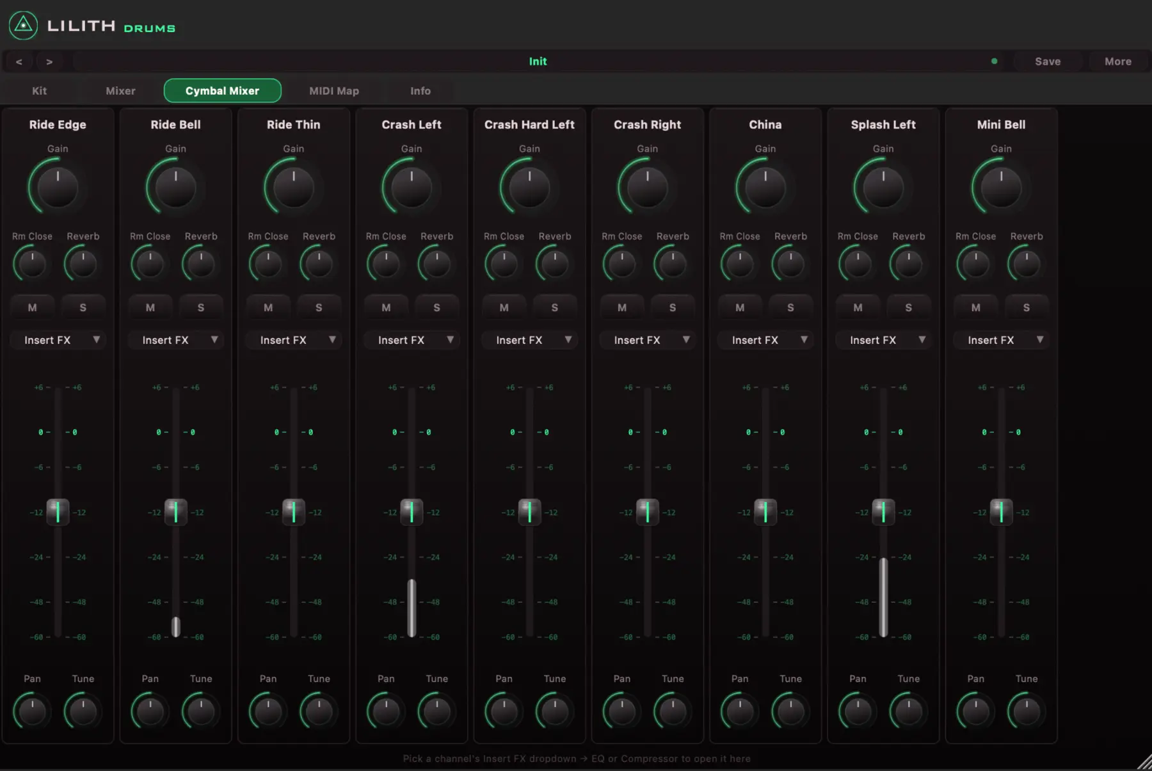Mute the Mini Bell channel
Screen dimensions: 1152x771
point(976,307)
